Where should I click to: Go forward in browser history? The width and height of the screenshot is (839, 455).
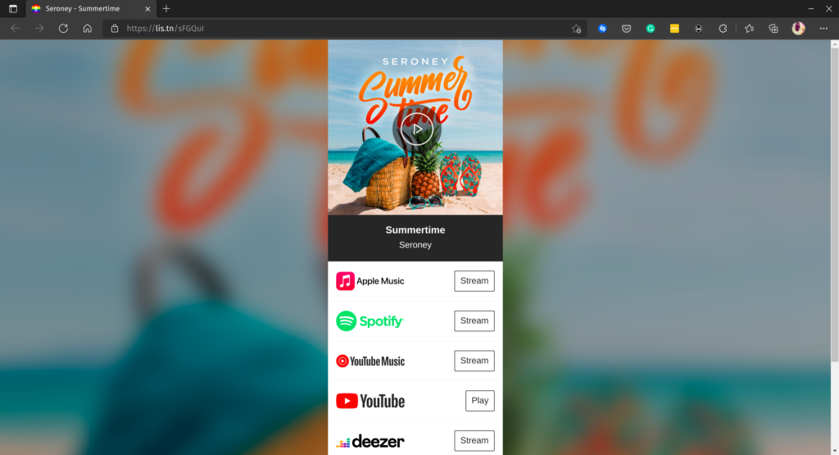(x=39, y=29)
